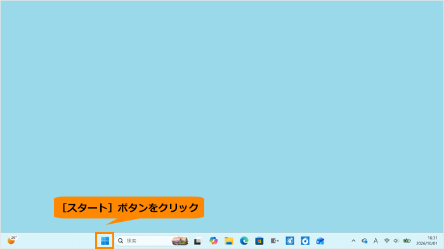Open the second blue circular dial app icon

305,241
